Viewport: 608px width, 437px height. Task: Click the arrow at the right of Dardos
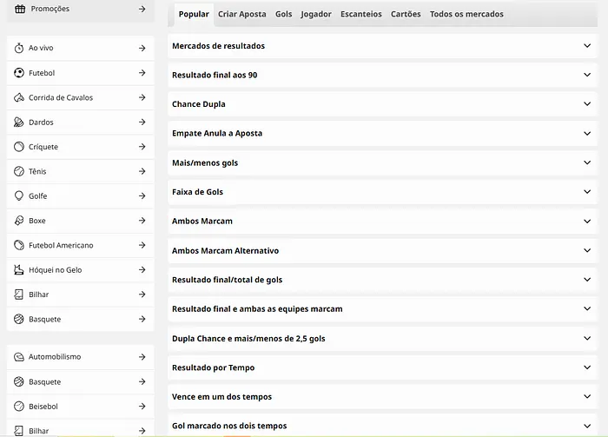pyautogui.click(x=142, y=122)
